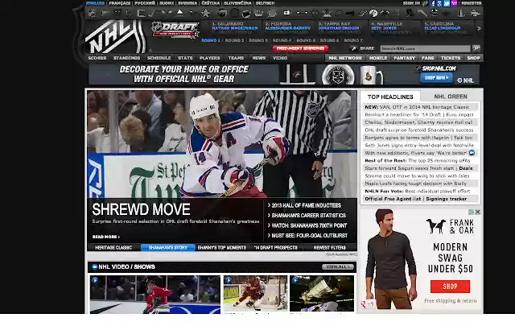Image resolution: width=515 pixels, height=322 pixels.
Task: Select Winnipeg Jets logo in team bar
Action: pos(476,13)
